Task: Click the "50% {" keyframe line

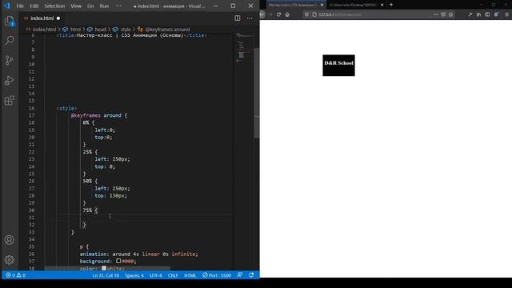Action: (x=90, y=181)
